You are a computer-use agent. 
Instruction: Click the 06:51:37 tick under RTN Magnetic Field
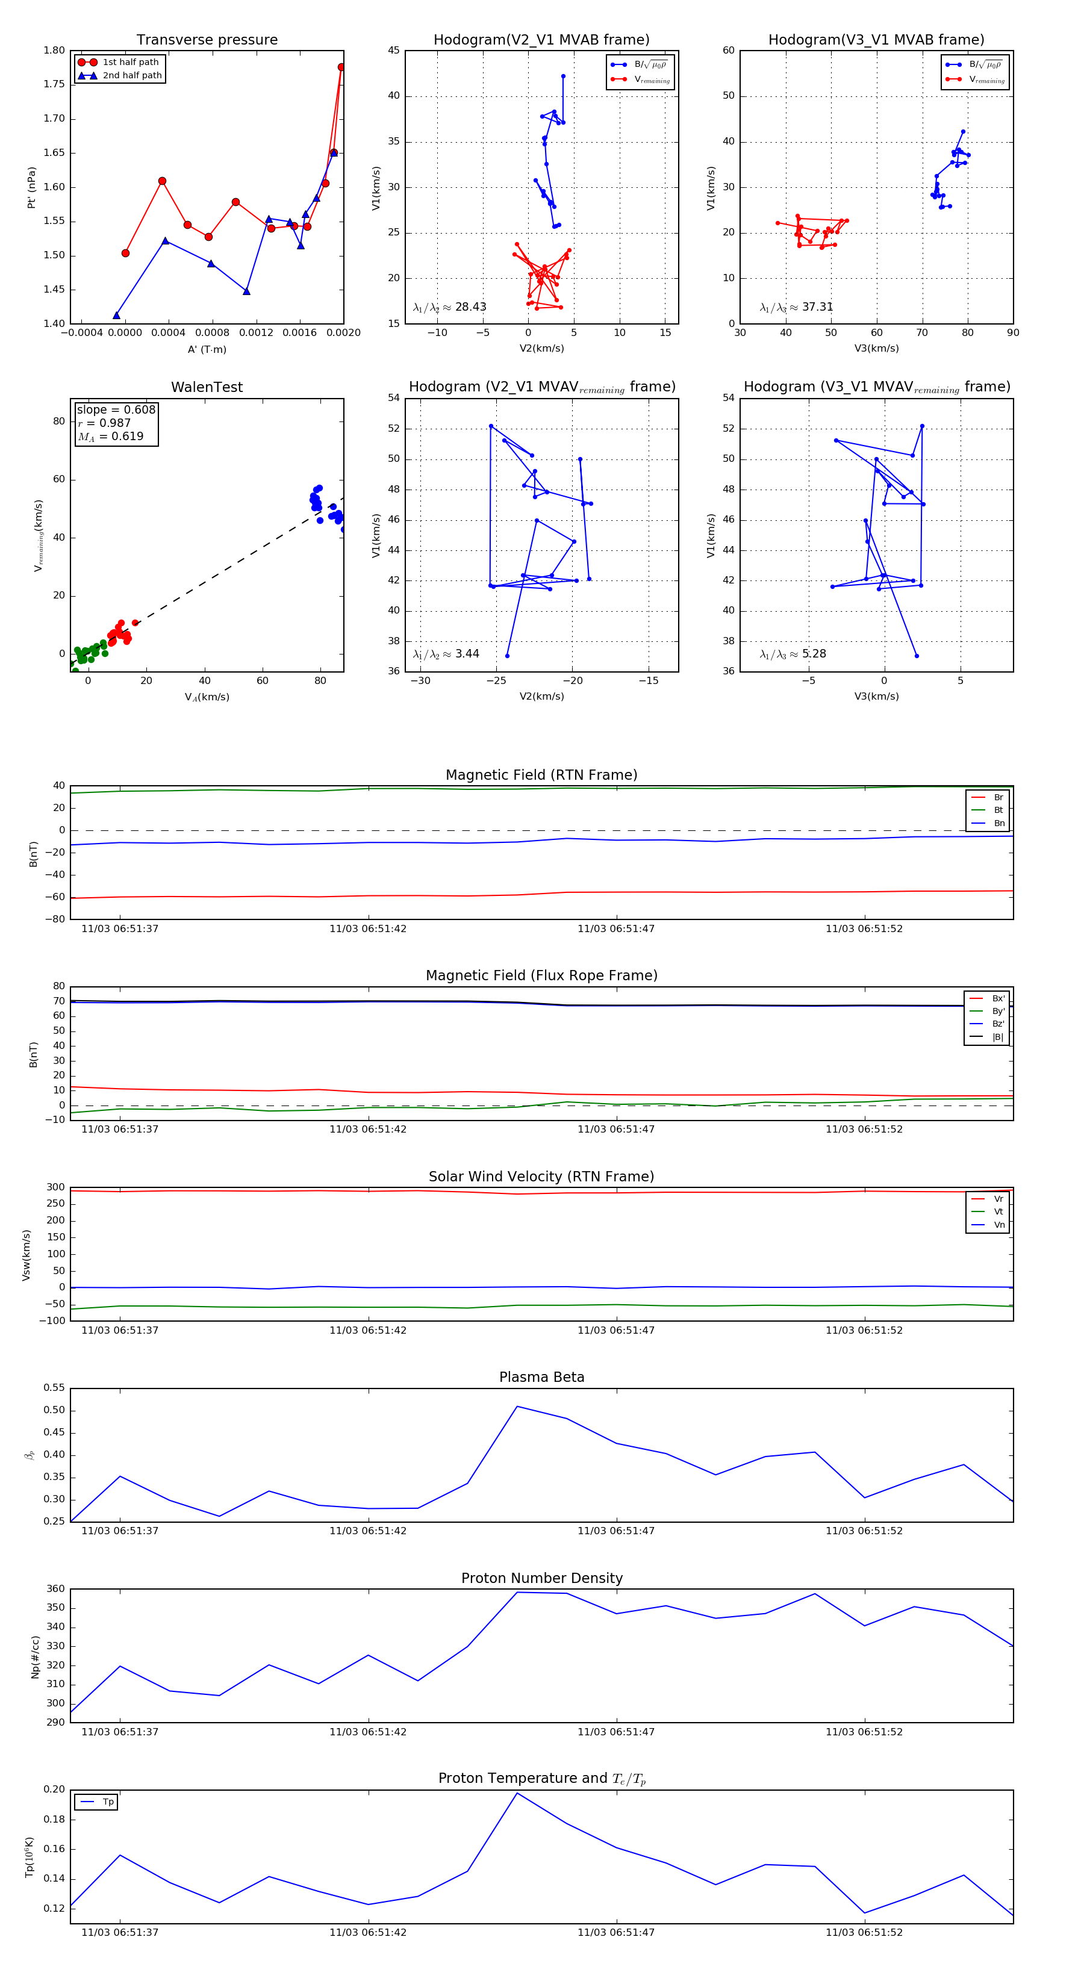point(120,928)
